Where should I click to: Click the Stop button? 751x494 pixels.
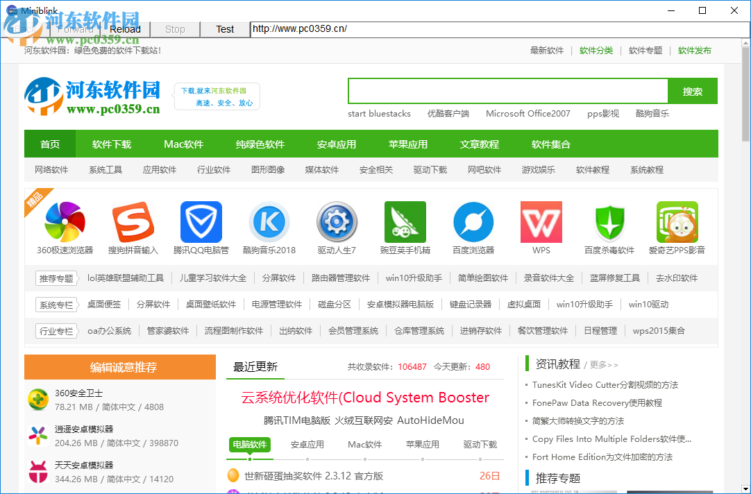click(x=175, y=29)
